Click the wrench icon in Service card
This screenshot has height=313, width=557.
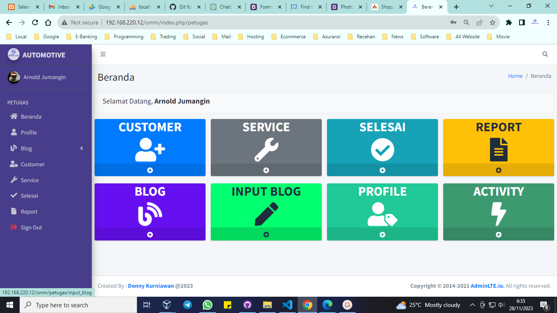[266, 150]
